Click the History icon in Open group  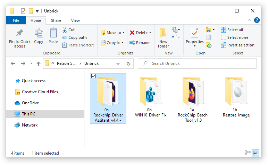coord(209,45)
